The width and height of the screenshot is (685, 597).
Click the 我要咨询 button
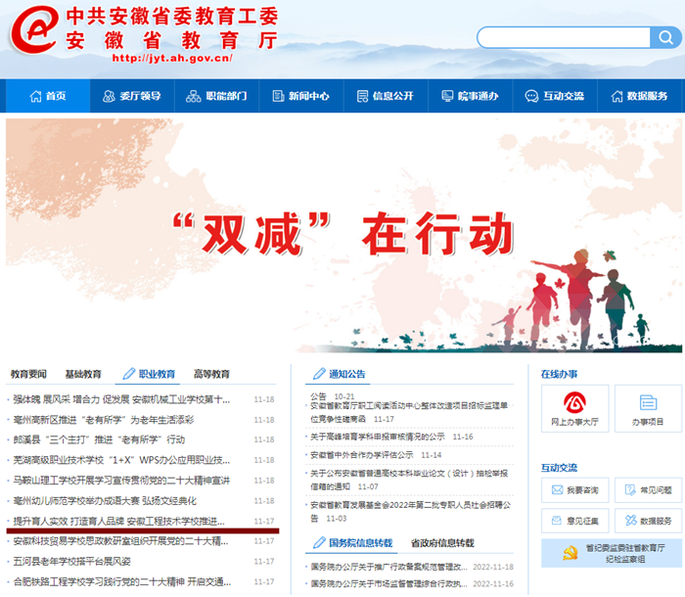[574, 489]
